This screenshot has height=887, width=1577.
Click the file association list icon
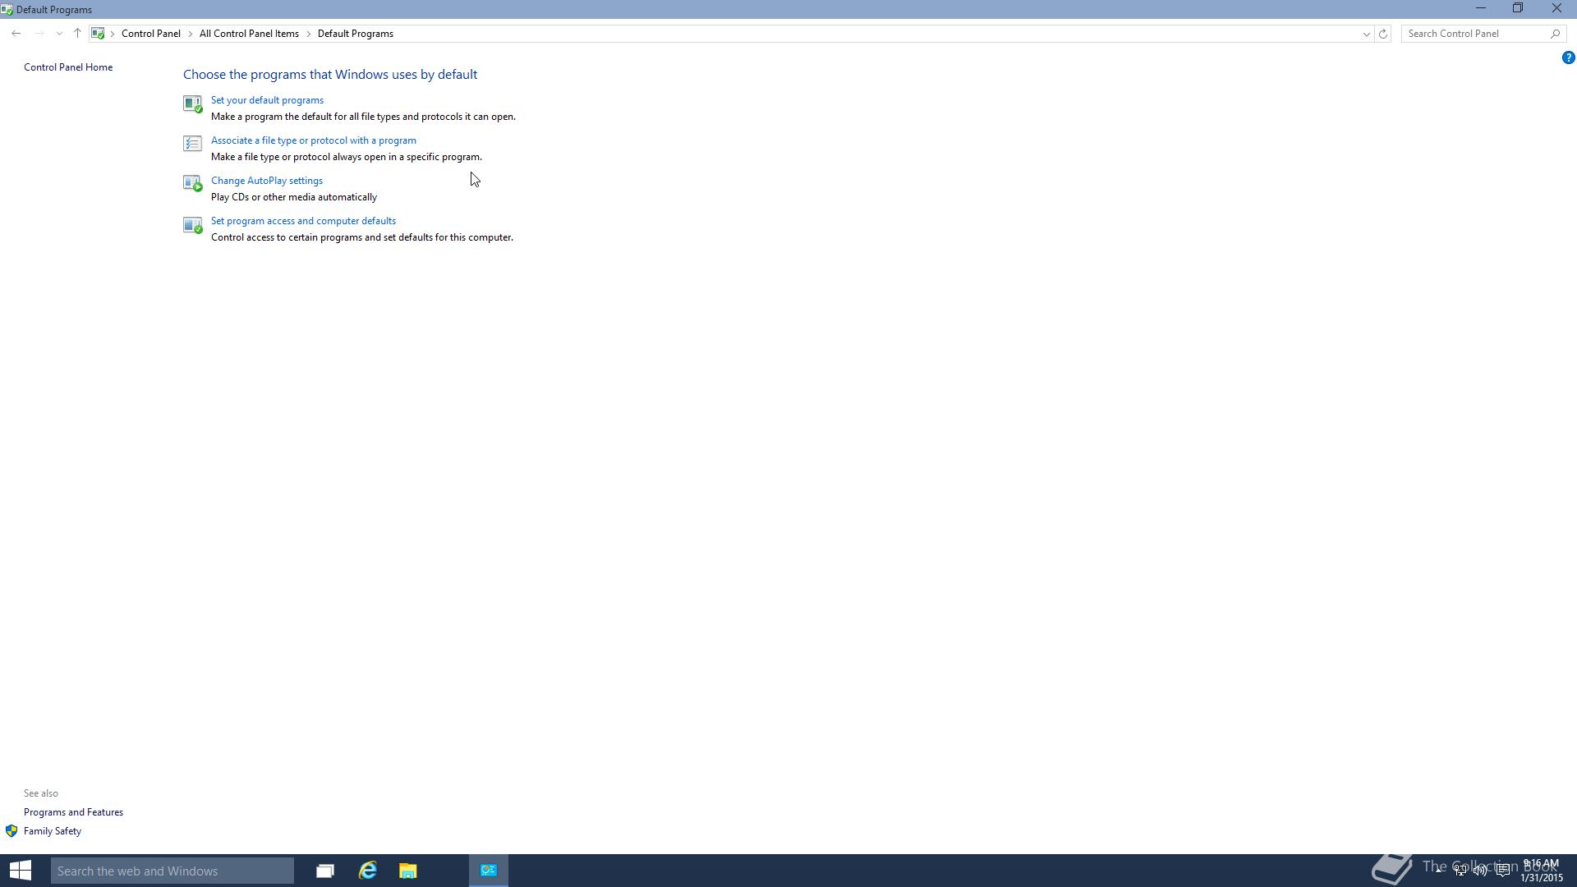[x=192, y=144]
